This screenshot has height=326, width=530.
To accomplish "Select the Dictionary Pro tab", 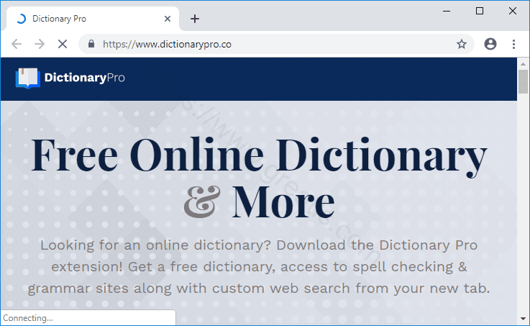I will [86, 19].
